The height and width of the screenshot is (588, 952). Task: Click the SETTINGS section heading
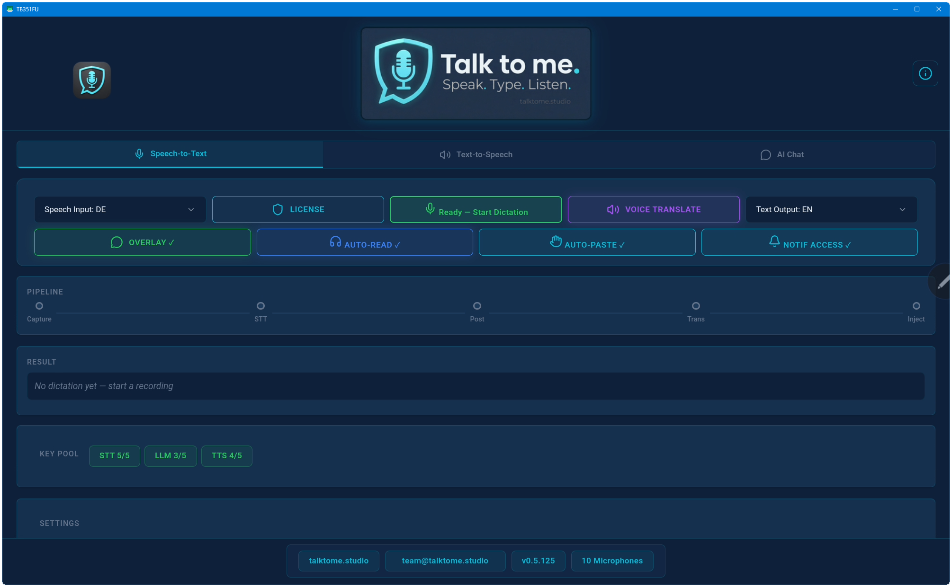coord(60,523)
